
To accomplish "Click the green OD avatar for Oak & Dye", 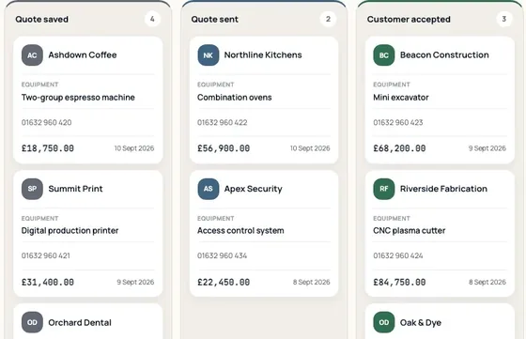I will coord(384,322).
